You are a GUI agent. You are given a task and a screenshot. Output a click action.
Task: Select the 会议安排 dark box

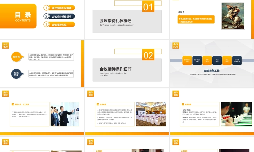pyautogui.click(x=217, y=61)
